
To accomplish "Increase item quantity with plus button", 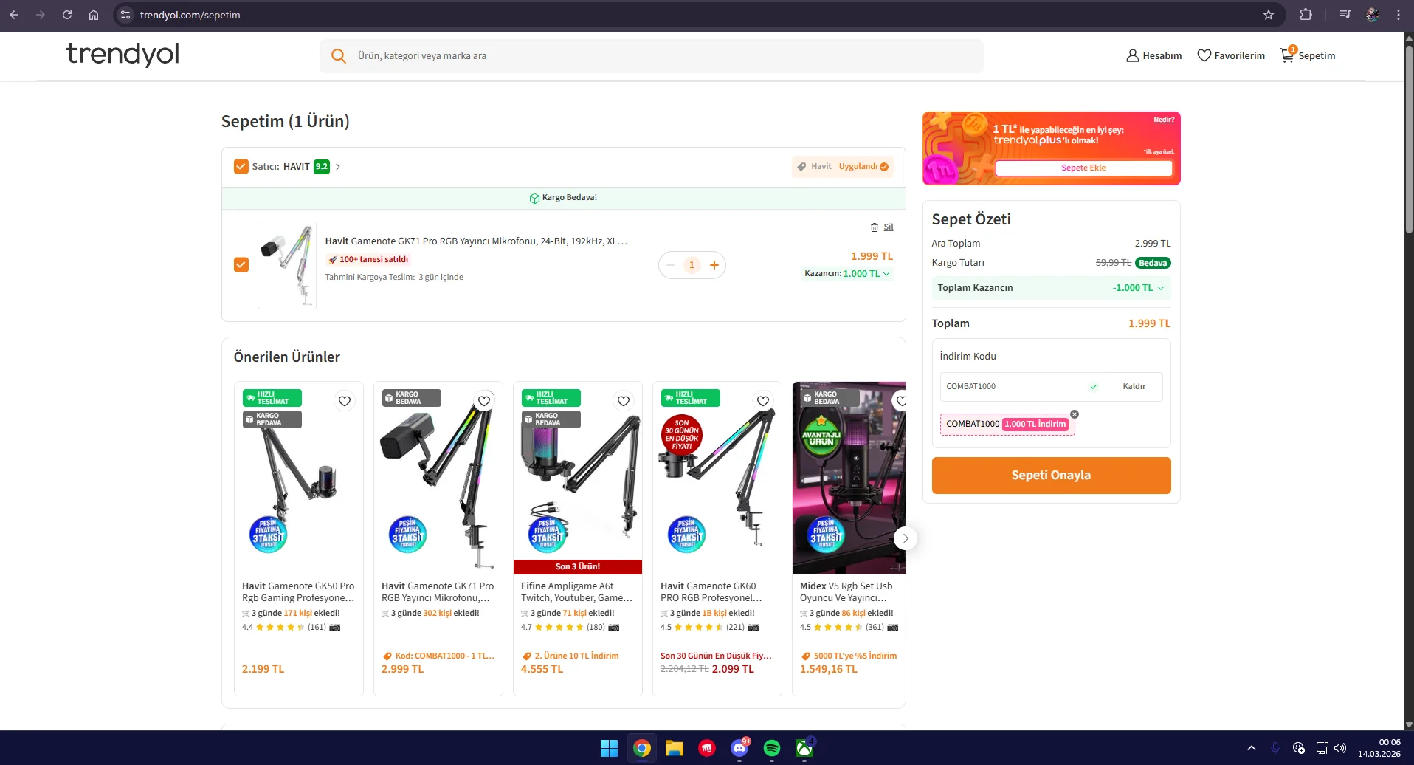I will tap(714, 265).
